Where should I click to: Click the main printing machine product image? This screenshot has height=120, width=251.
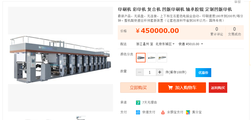click(x=60, y=59)
